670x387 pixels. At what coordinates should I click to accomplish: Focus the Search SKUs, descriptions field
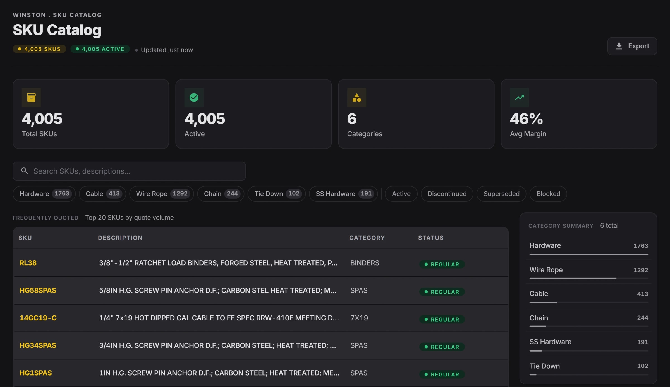129,171
